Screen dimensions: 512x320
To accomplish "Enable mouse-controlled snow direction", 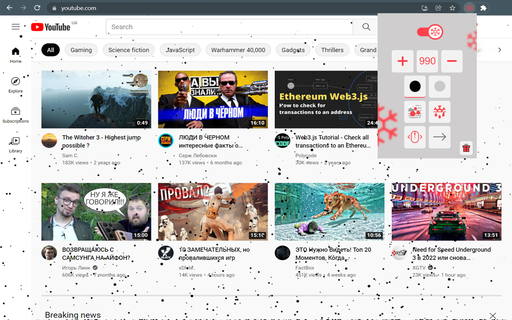I will (x=415, y=137).
